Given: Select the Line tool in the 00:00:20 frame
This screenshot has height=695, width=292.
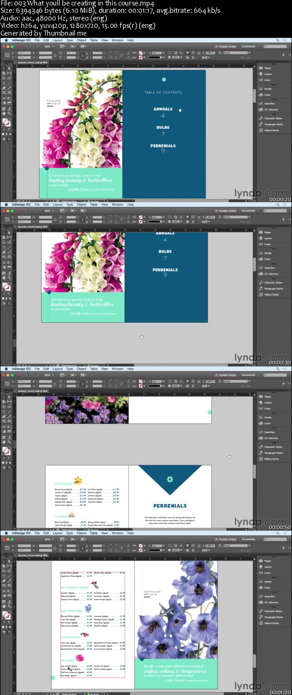Looking at the screenshot, I should 9,84.
